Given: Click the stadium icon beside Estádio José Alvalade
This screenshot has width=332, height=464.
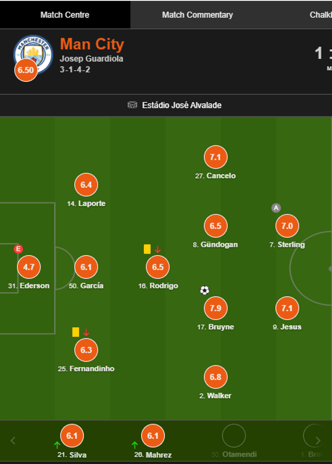Looking at the screenshot, I should pyautogui.click(x=132, y=105).
